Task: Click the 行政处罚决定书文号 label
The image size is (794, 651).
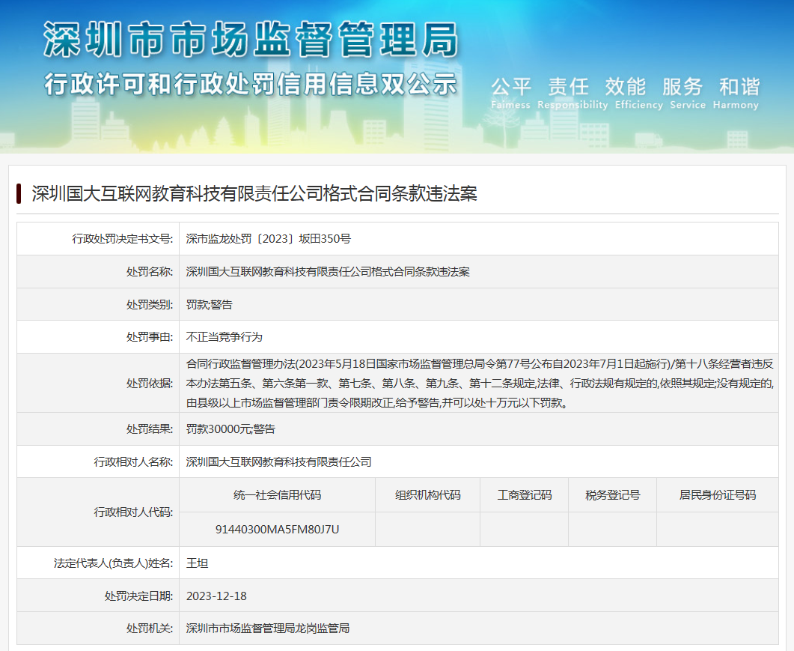Action: (123, 239)
